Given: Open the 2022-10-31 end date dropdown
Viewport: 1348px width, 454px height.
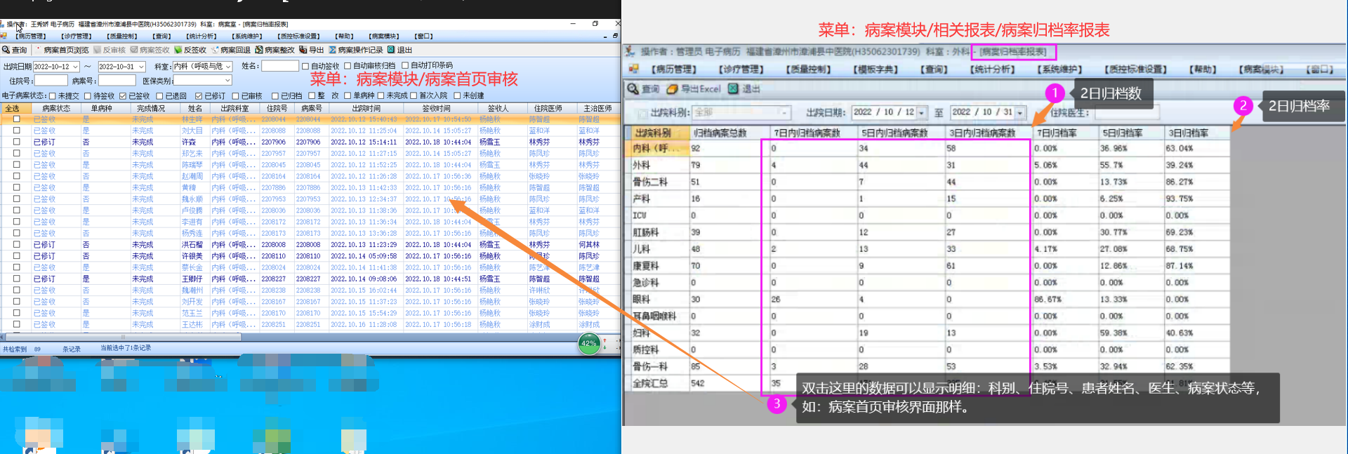Looking at the screenshot, I should tap(141, 67).
